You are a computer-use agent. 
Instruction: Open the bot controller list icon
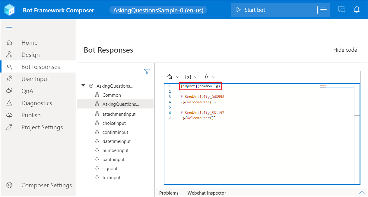(x=323, y=10)
